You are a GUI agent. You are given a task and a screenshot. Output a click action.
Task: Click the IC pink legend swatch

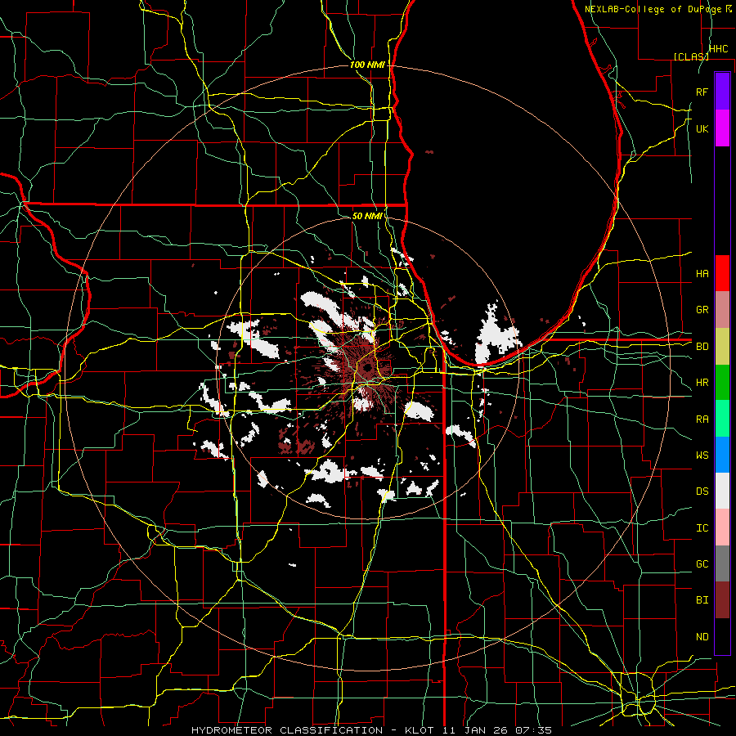click(722, 527)
